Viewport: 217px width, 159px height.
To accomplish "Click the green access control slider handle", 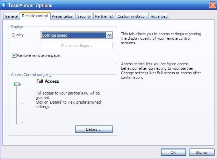I will point(17,84).
